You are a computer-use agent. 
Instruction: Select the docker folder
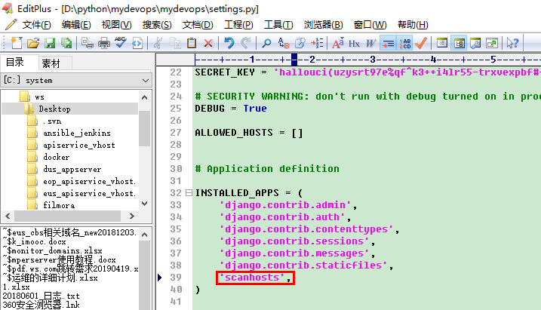pyautogui.click(x=57, y=157)
